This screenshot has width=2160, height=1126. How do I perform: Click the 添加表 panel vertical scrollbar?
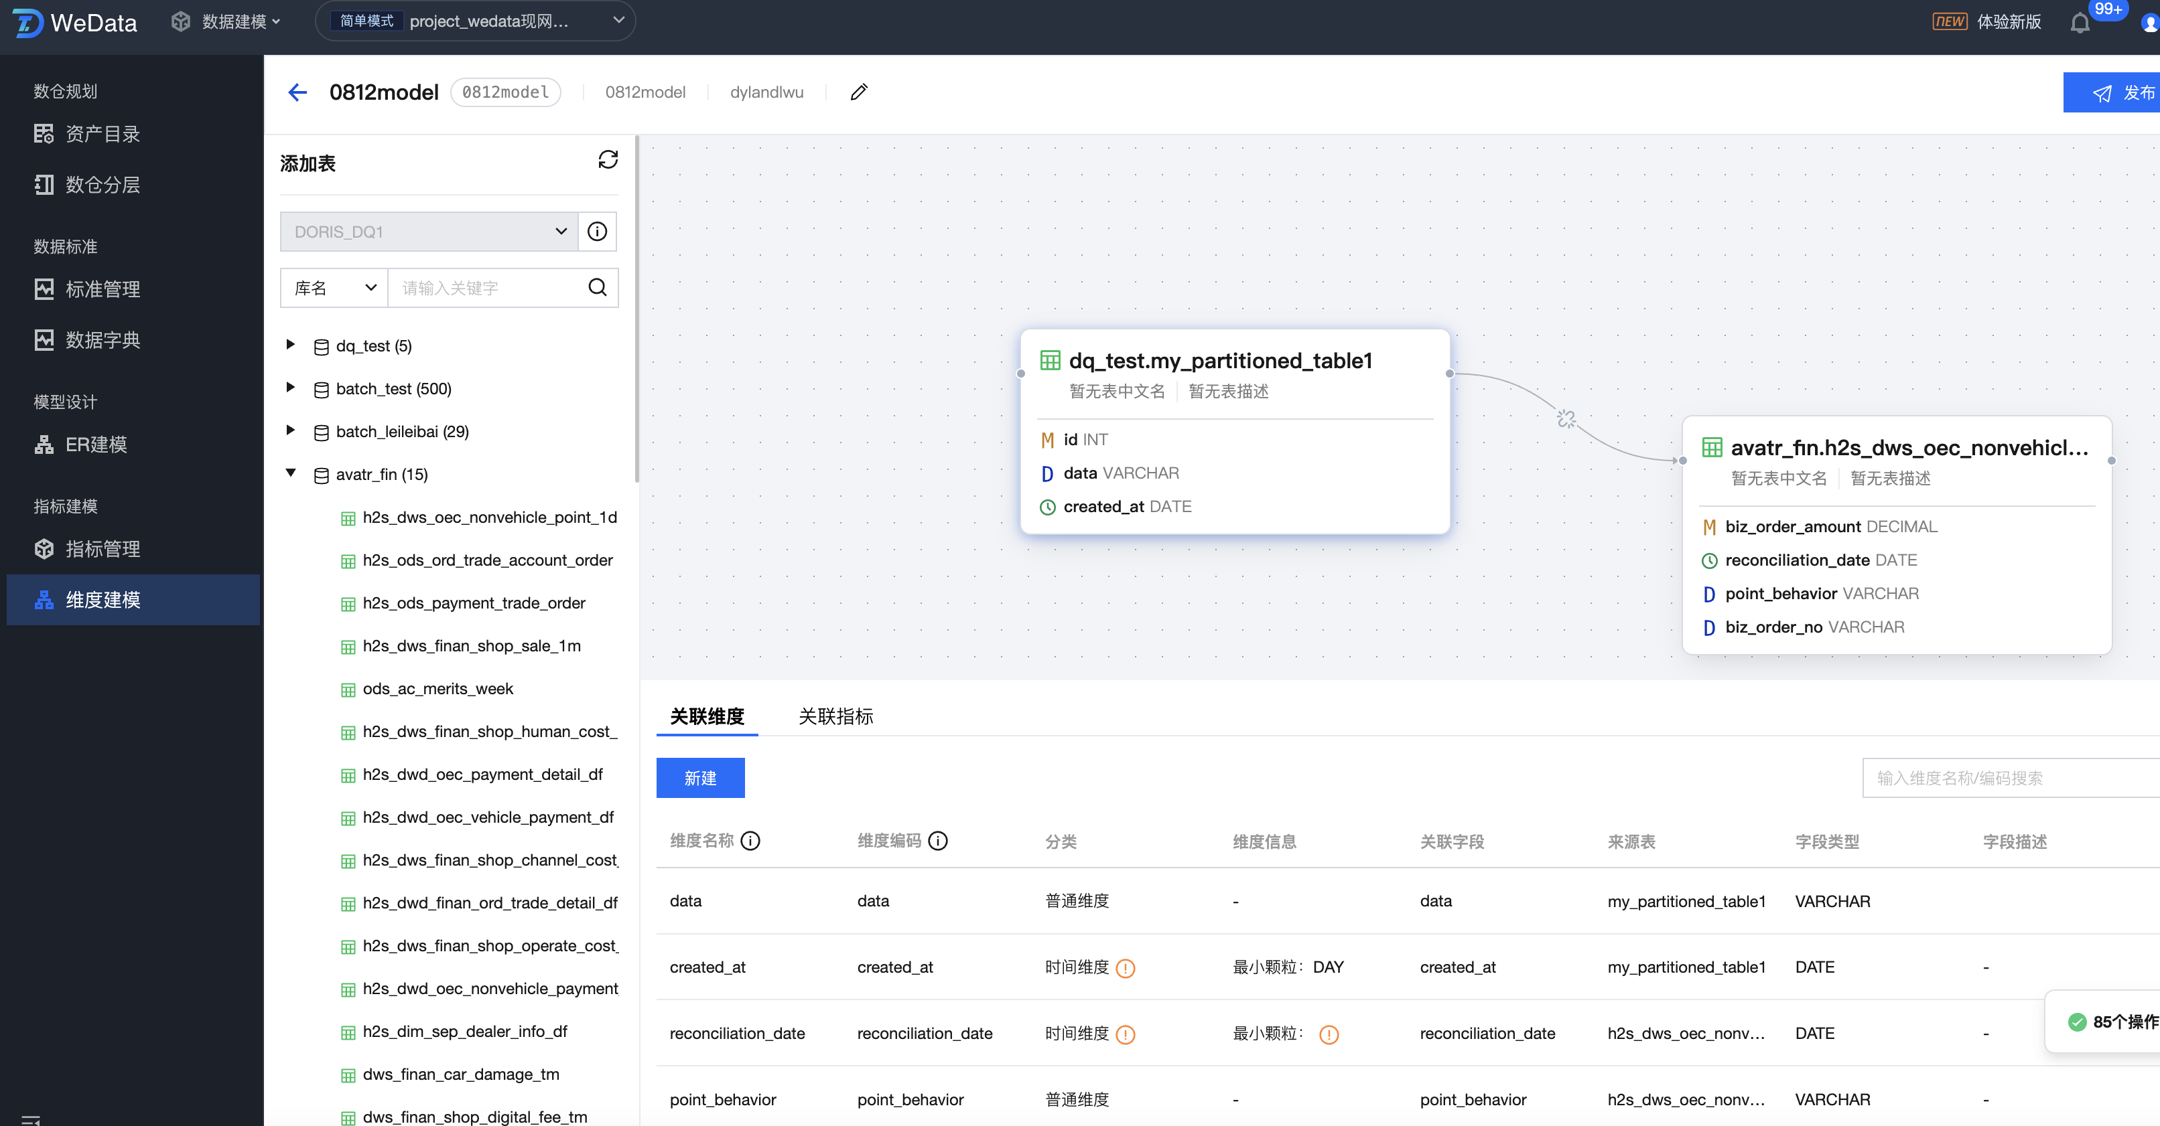[x=636, y=310]
